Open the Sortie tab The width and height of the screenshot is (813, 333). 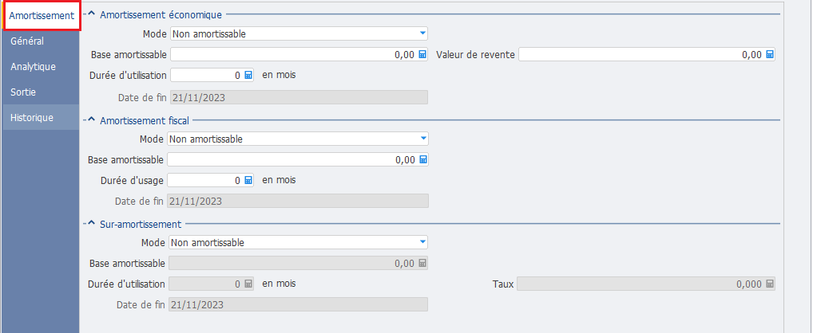click(23, 92)
